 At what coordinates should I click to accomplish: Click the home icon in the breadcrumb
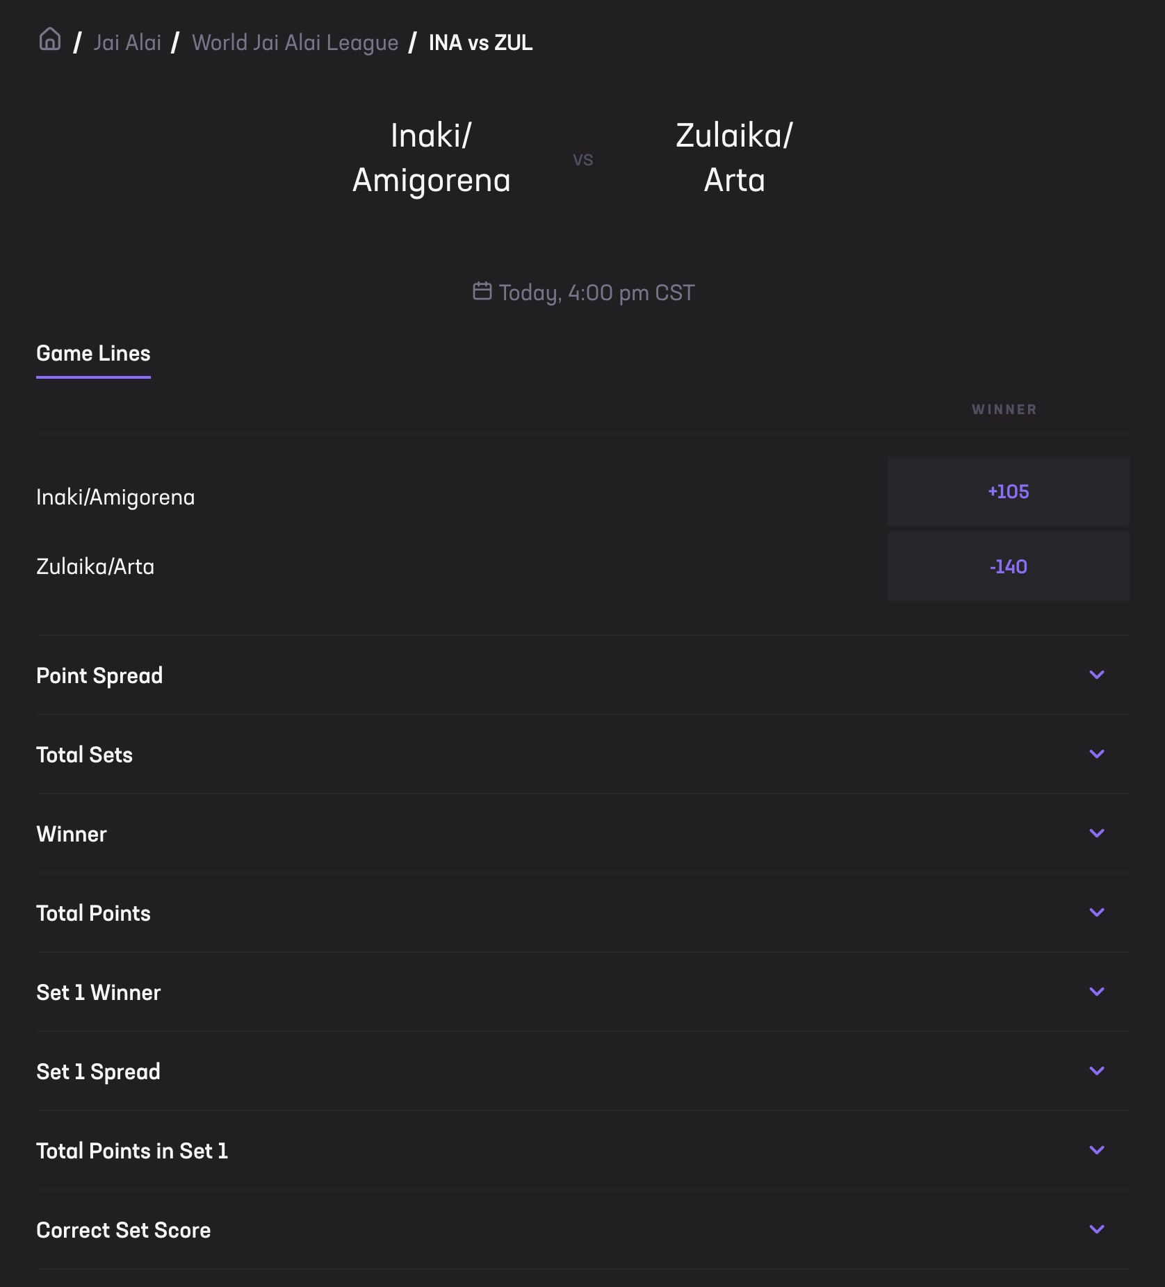pos(50,41)
